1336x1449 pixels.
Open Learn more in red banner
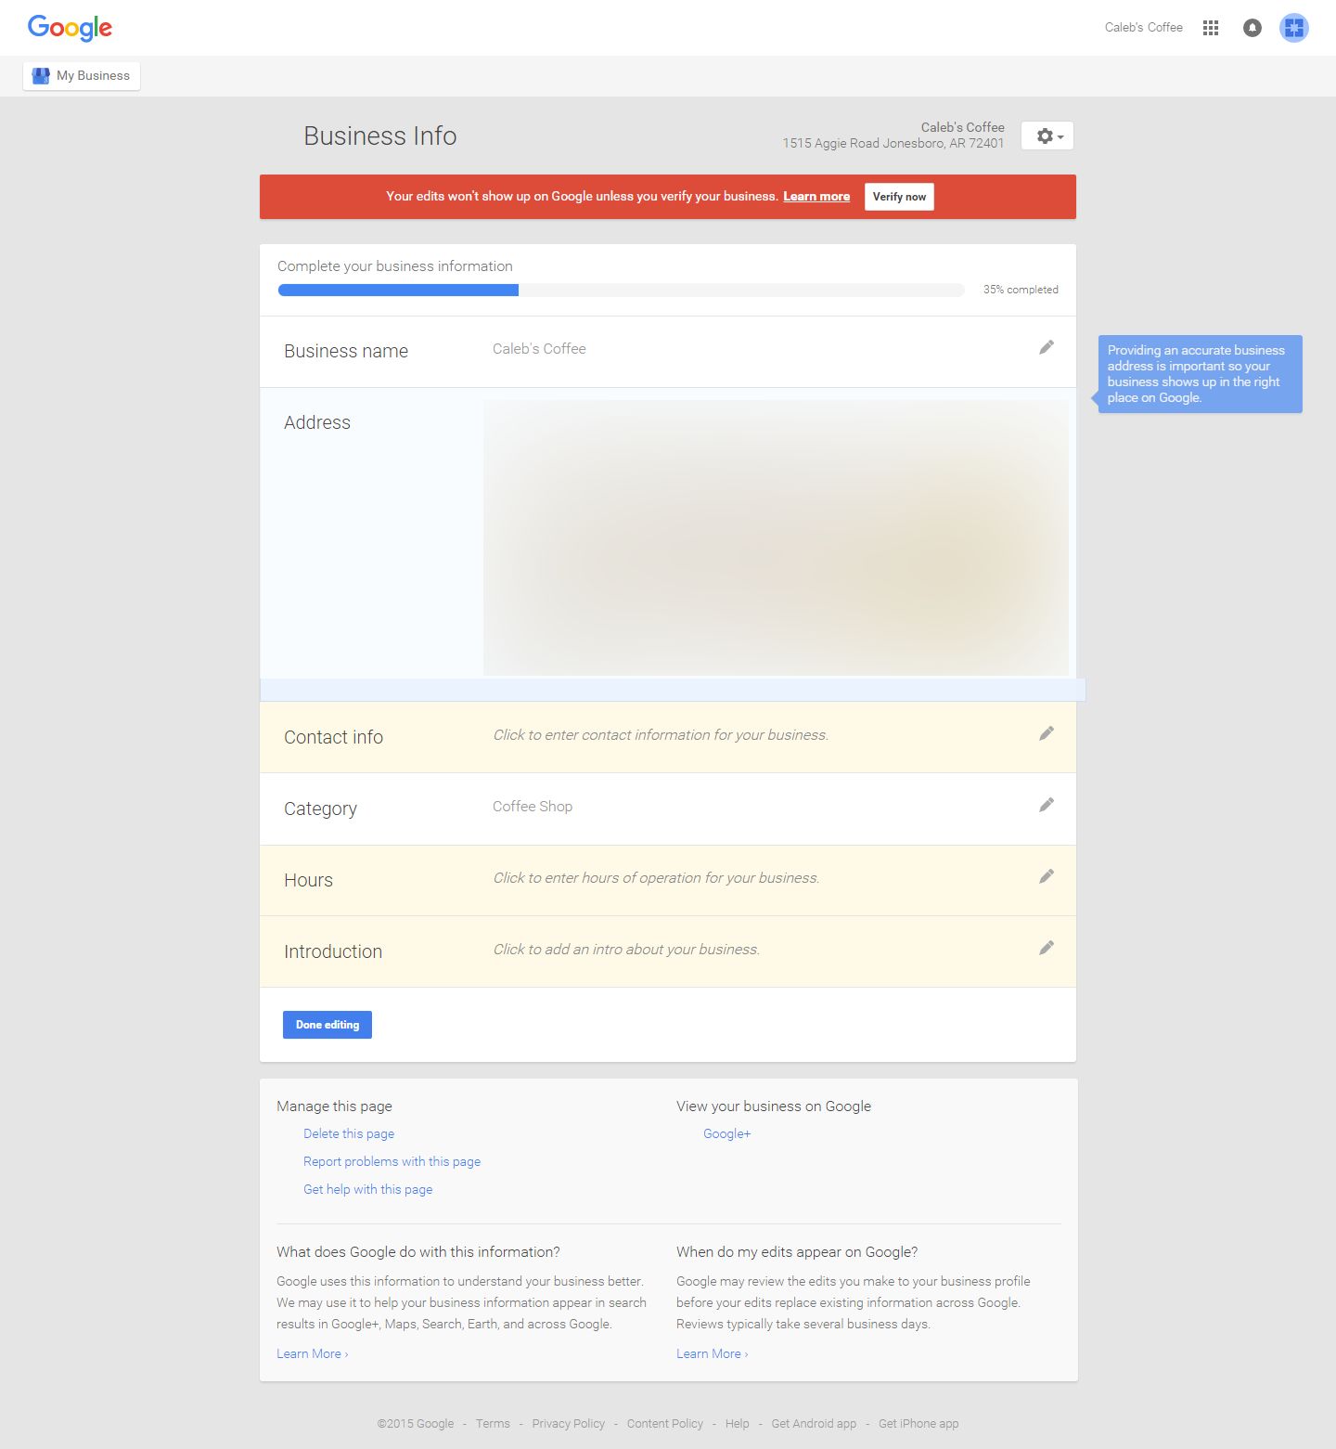pos(816,197)
